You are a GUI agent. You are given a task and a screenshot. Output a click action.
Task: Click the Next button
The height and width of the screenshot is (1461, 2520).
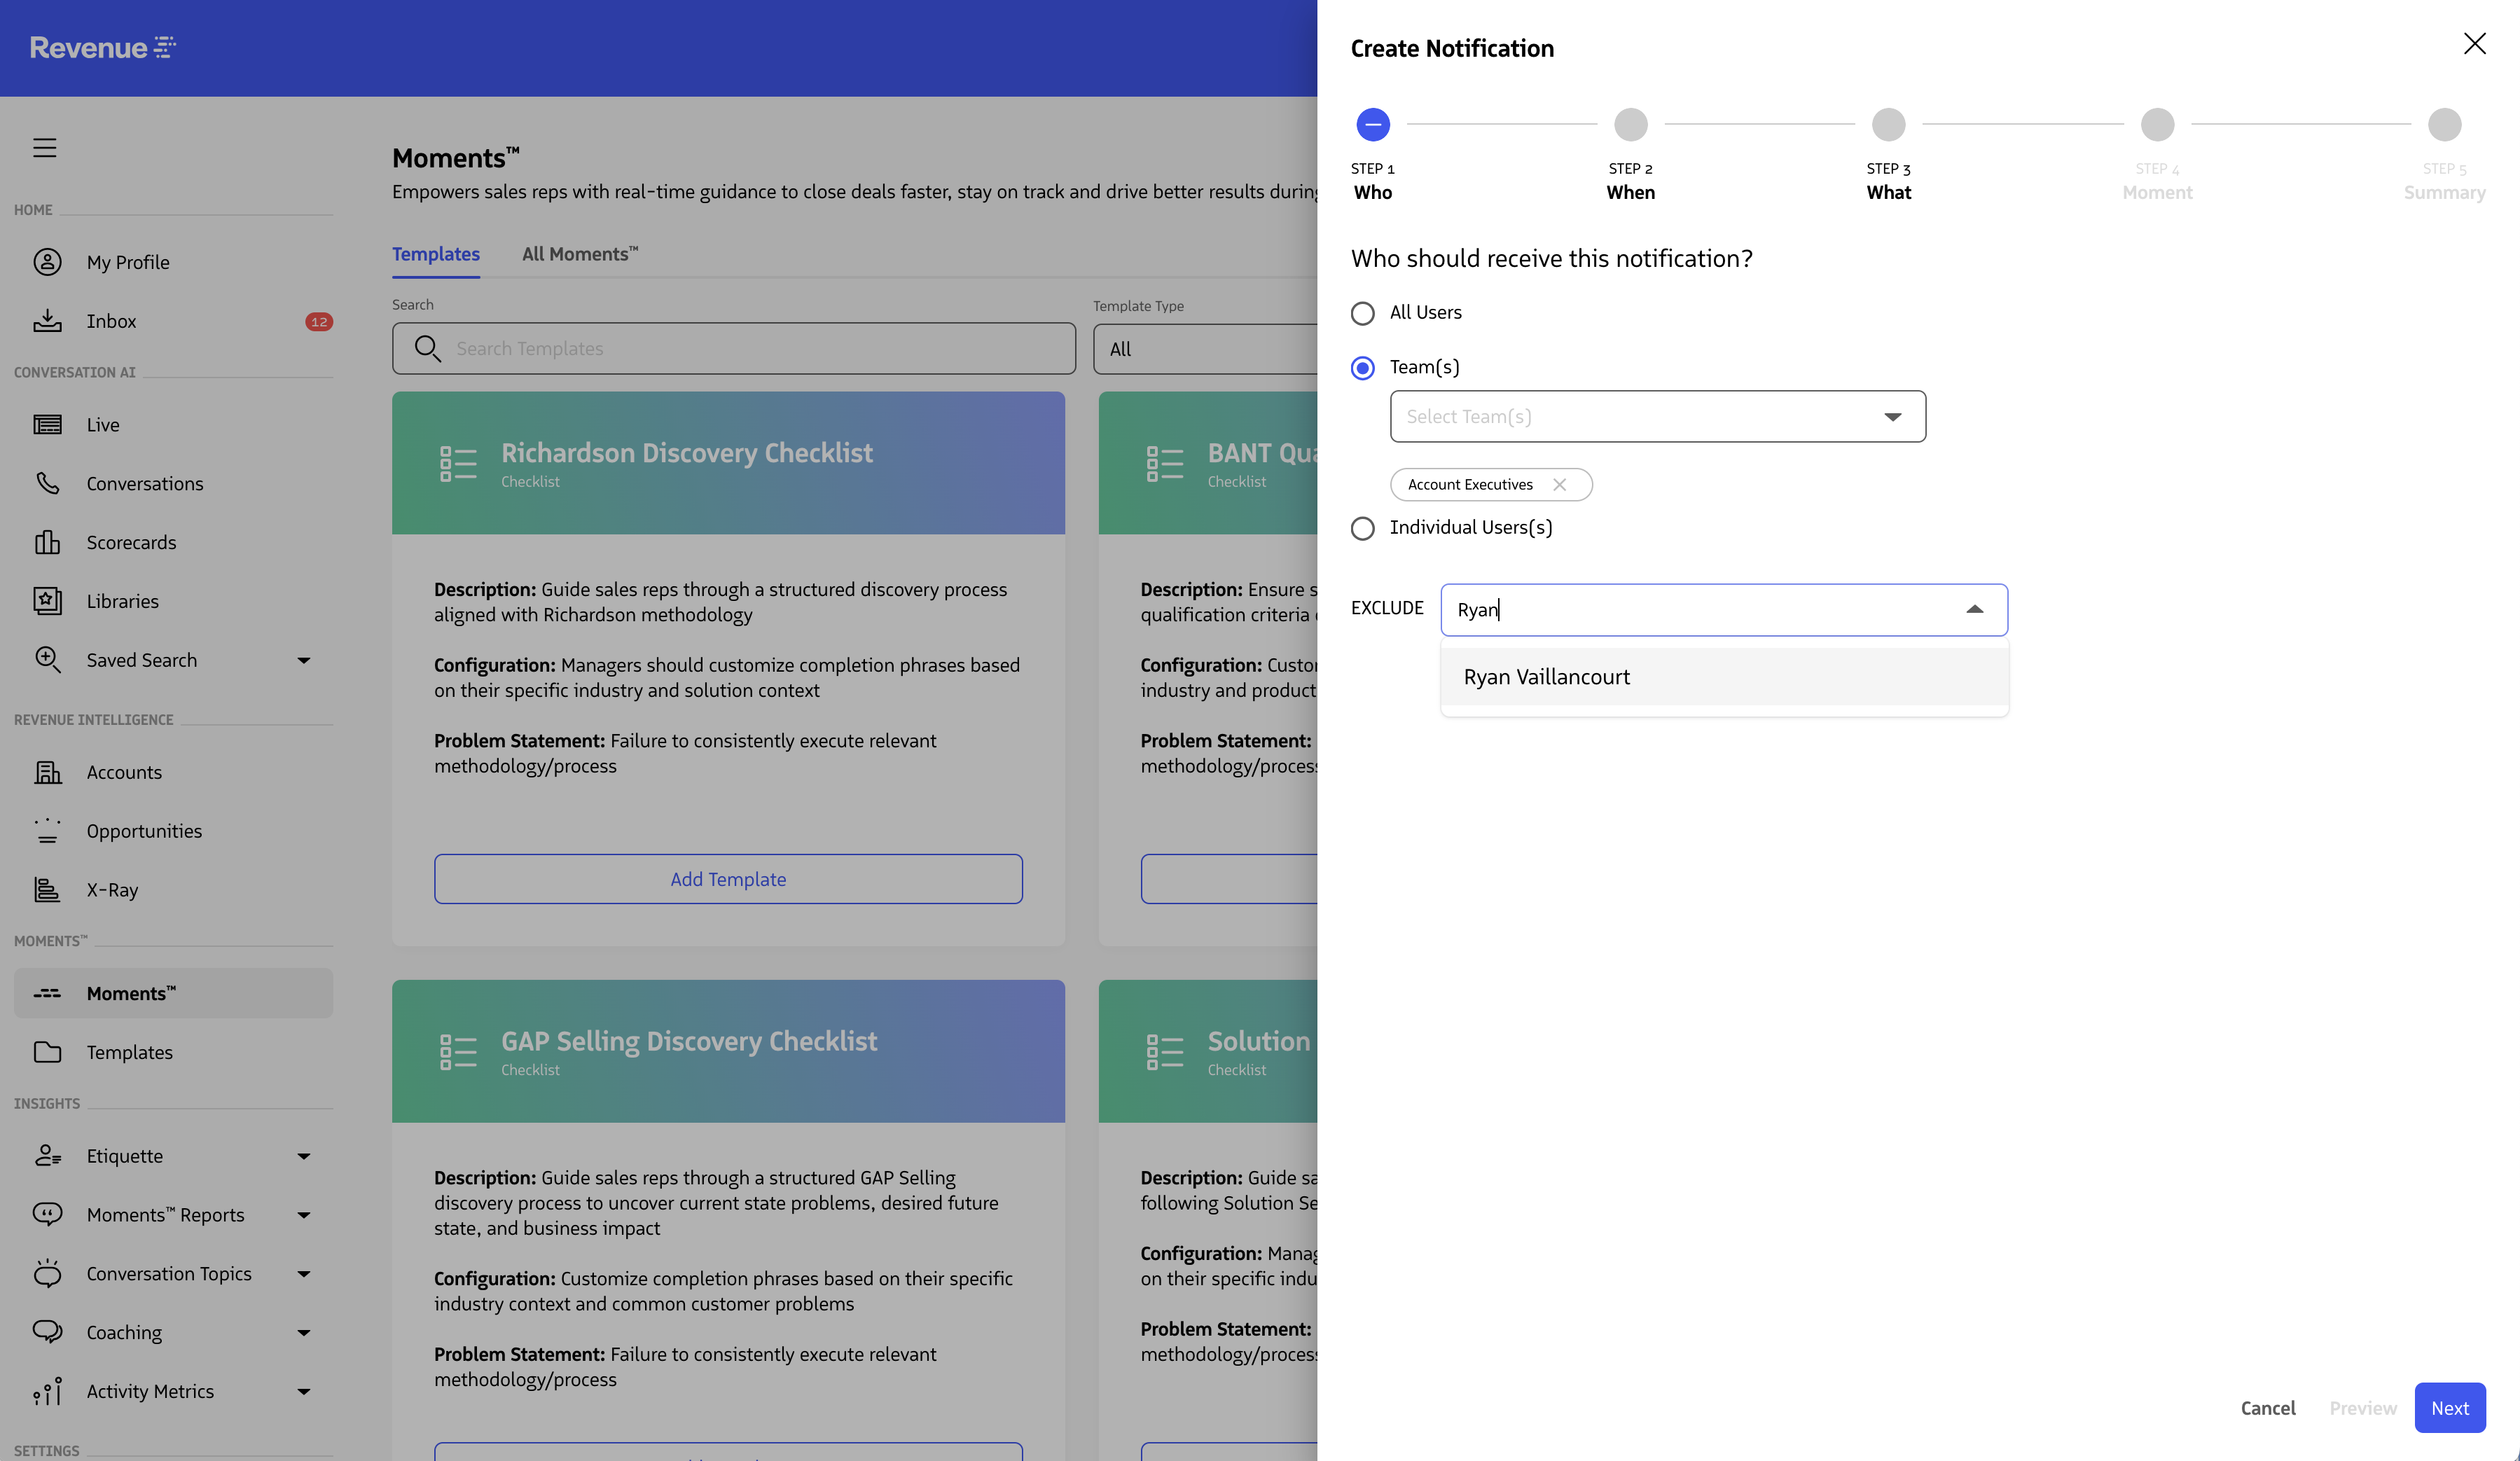pos(2449,1408)
